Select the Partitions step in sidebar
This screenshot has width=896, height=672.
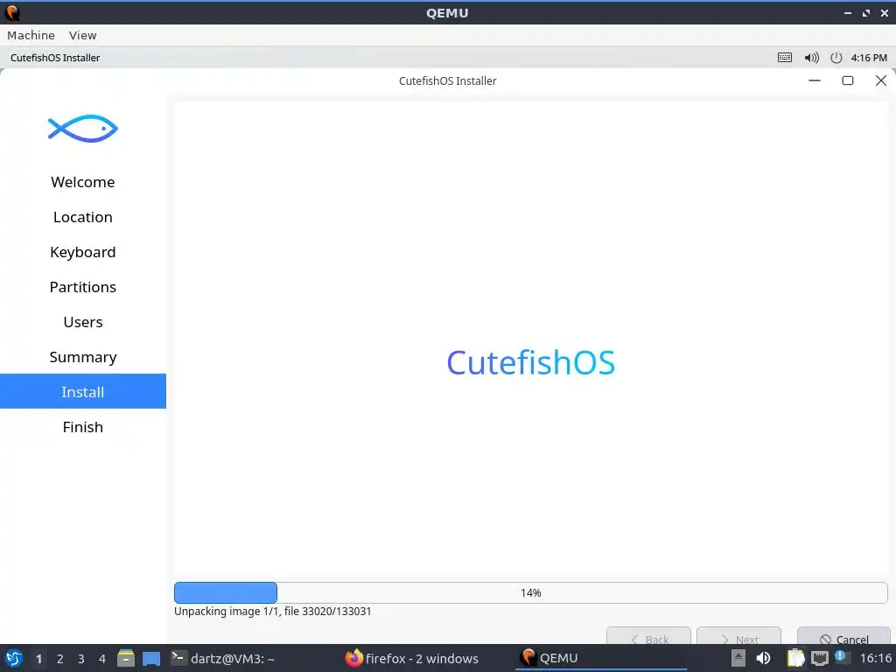point(83,287)
